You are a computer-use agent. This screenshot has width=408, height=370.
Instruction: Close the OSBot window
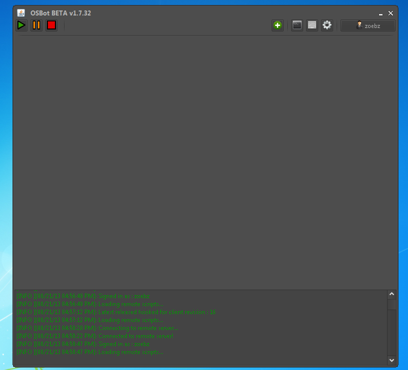(391, 13)
